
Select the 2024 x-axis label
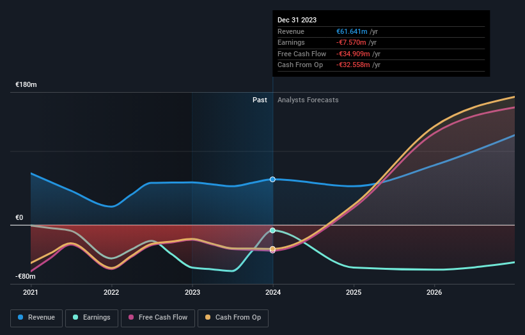[273, 292]
